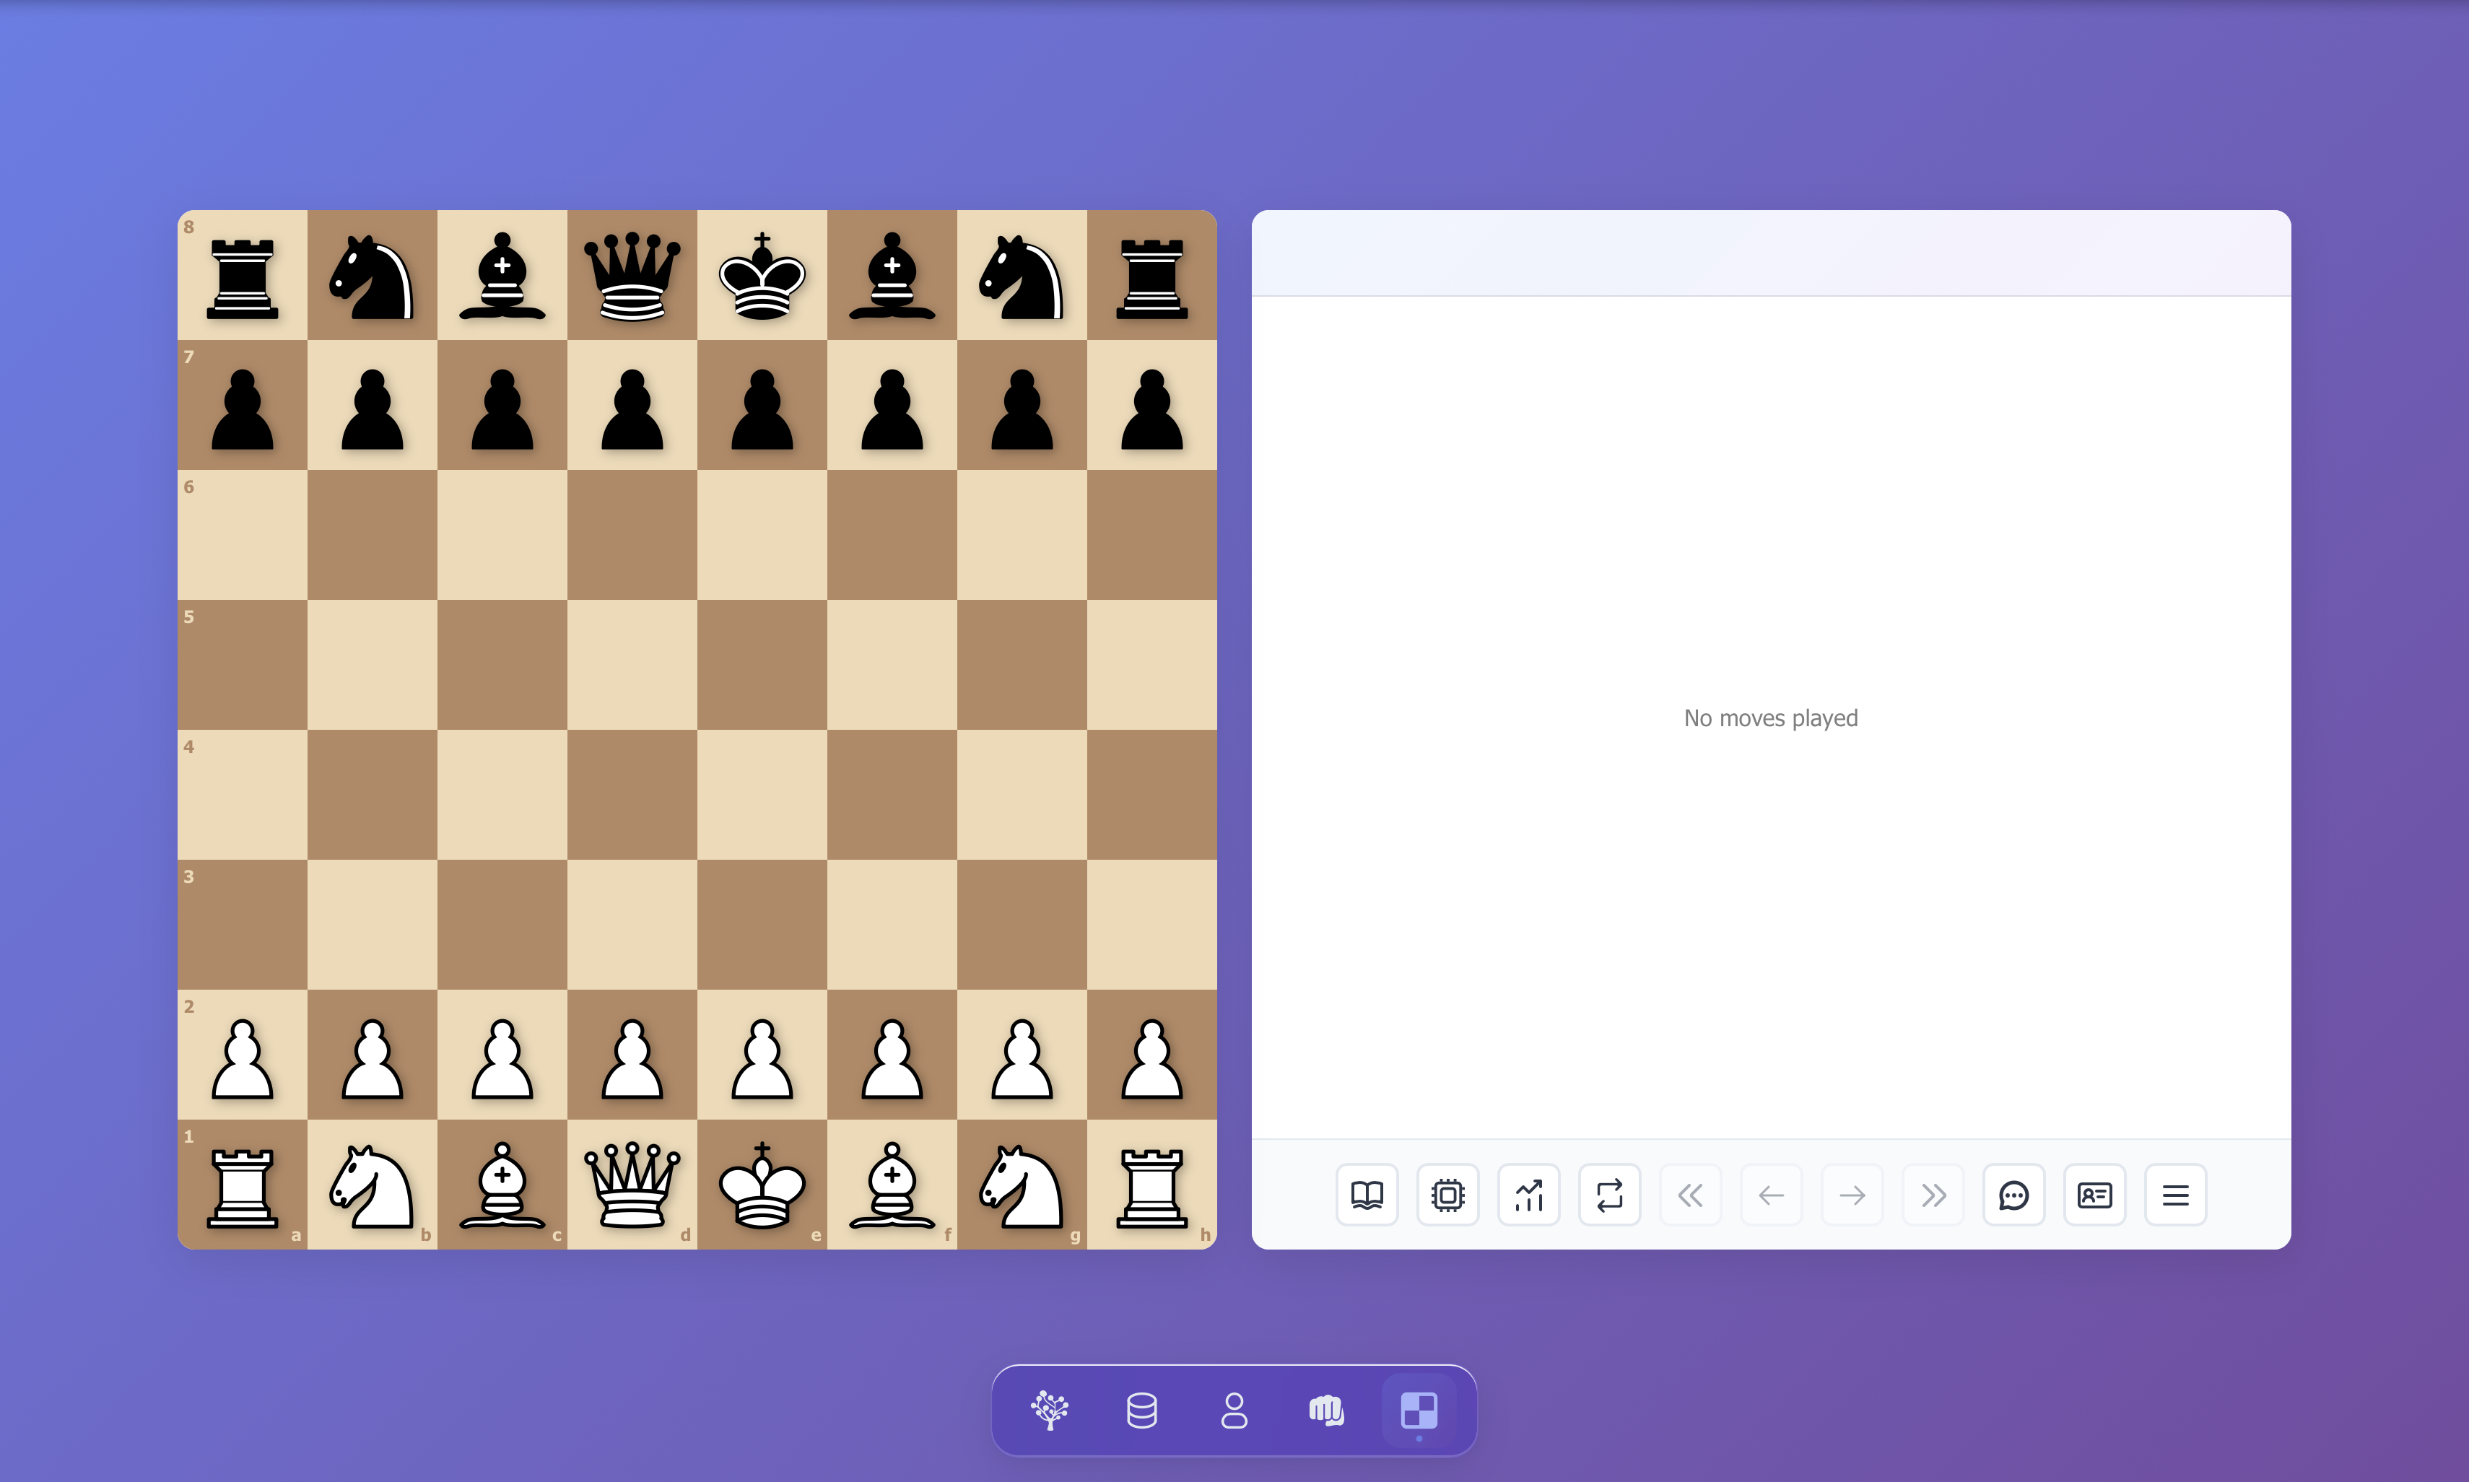Open the evaluation graph chart icon

[x=1528, y=1195]
